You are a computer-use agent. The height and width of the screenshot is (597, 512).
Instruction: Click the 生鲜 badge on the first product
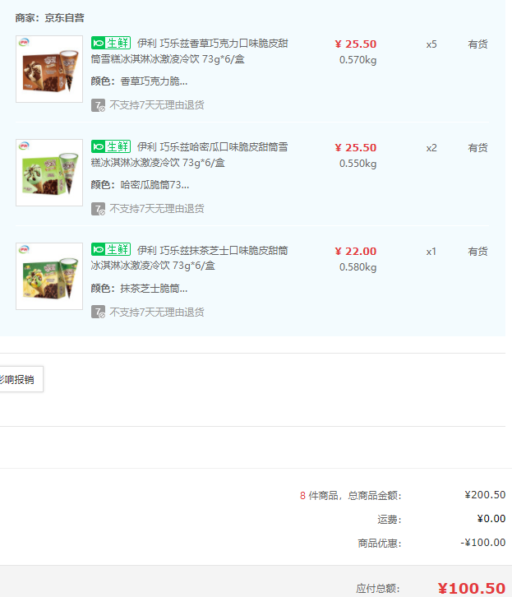[111, 44]
